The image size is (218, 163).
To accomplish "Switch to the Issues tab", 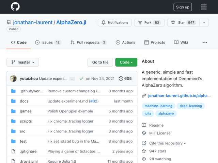I will [48, 42].
